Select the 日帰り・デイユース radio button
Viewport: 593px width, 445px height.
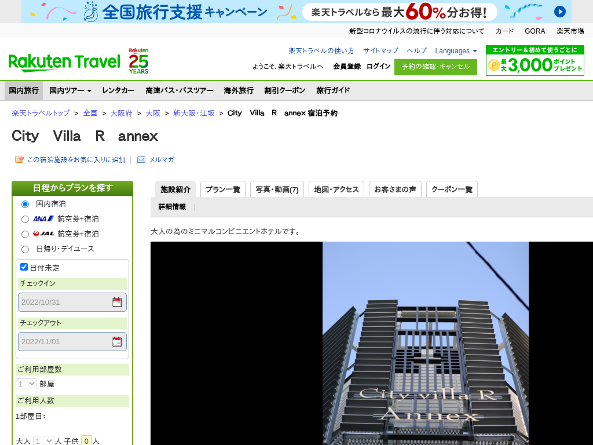[25, 249]
